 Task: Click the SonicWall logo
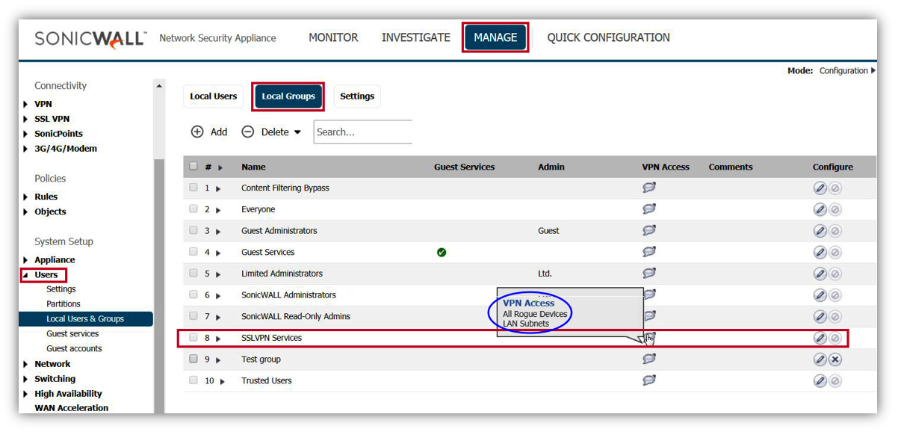[90, 39]
